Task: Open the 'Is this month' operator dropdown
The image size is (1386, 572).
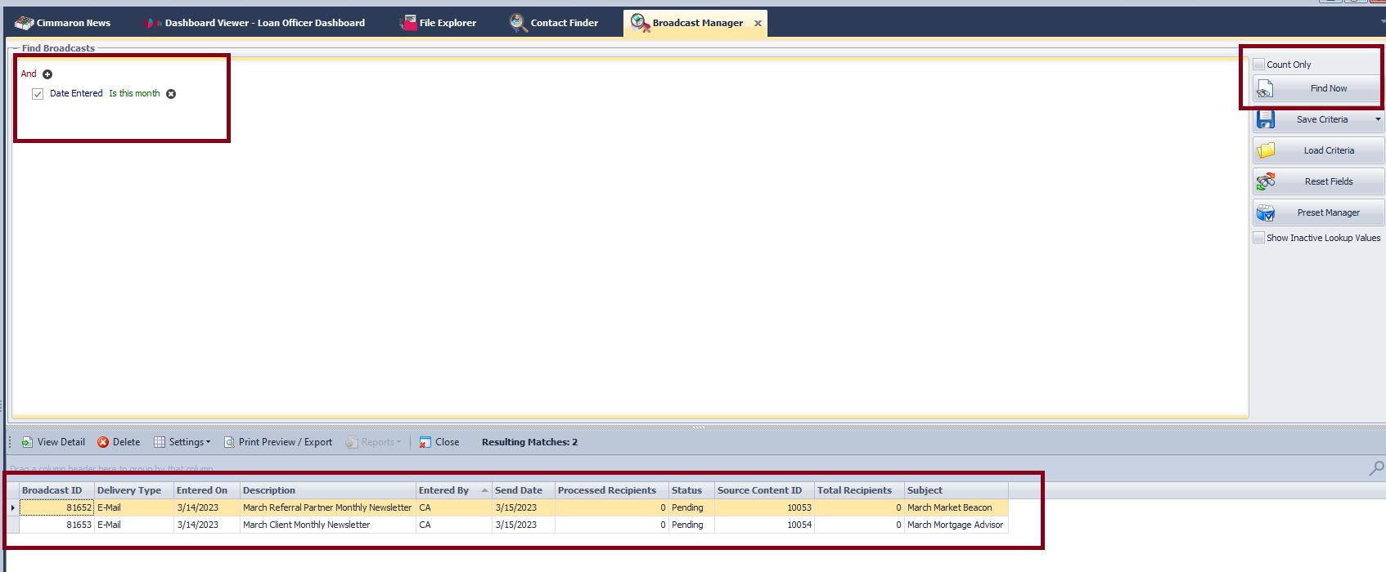Action: (134, 93)
